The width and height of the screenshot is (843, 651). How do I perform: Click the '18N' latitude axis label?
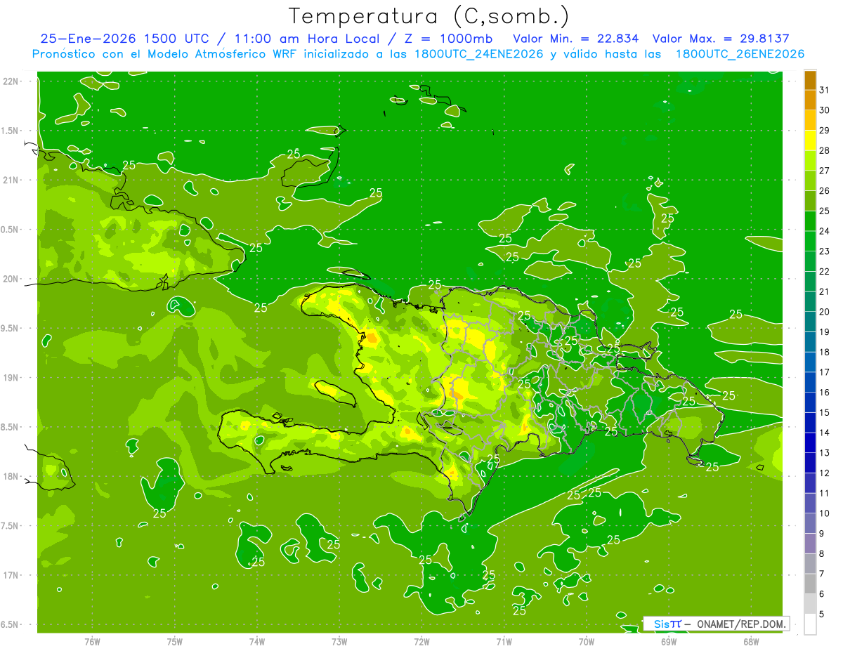click(11, 477)
